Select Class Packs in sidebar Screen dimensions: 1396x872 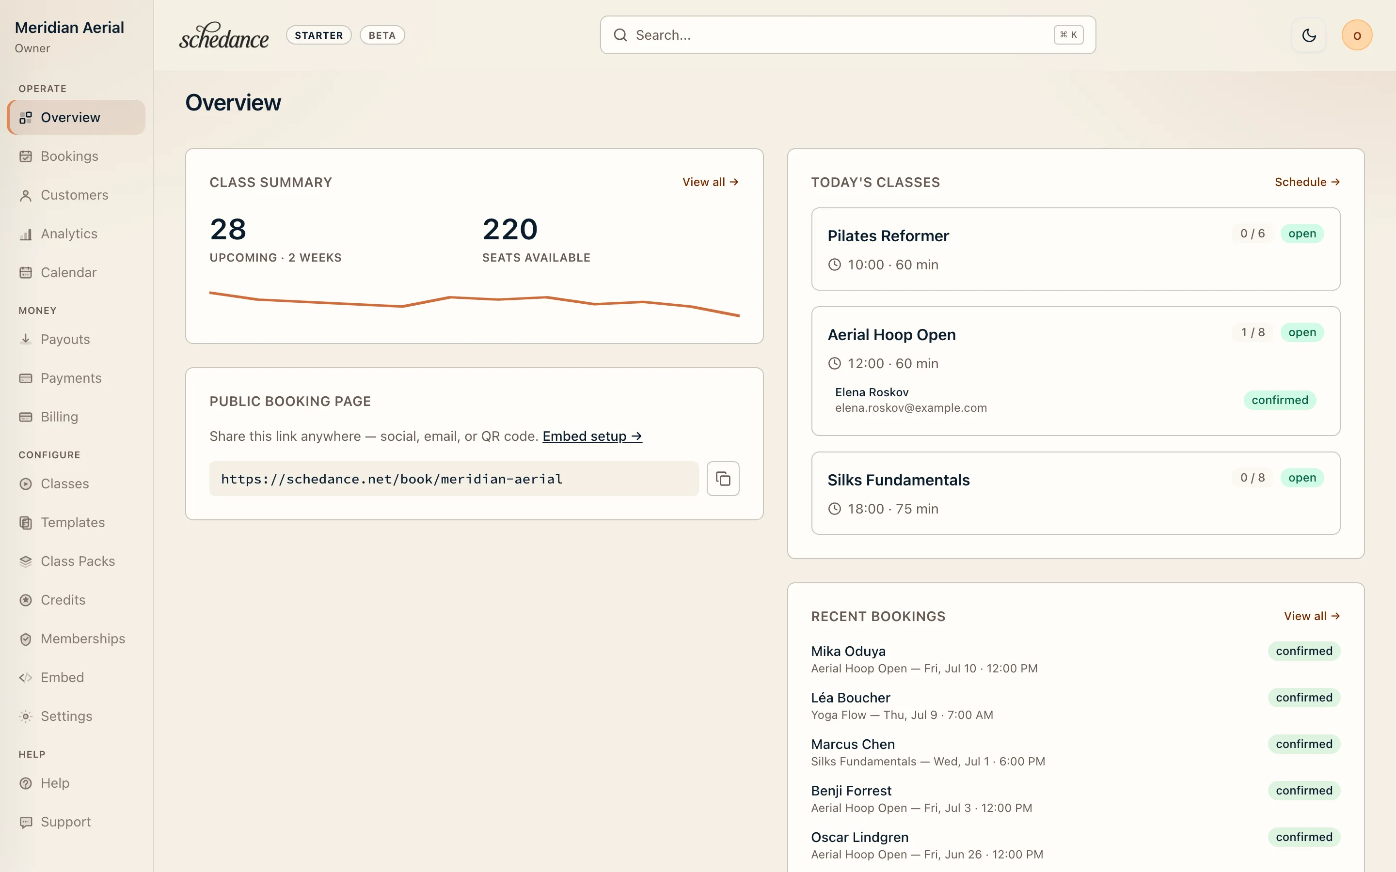[x=76, y=561]
